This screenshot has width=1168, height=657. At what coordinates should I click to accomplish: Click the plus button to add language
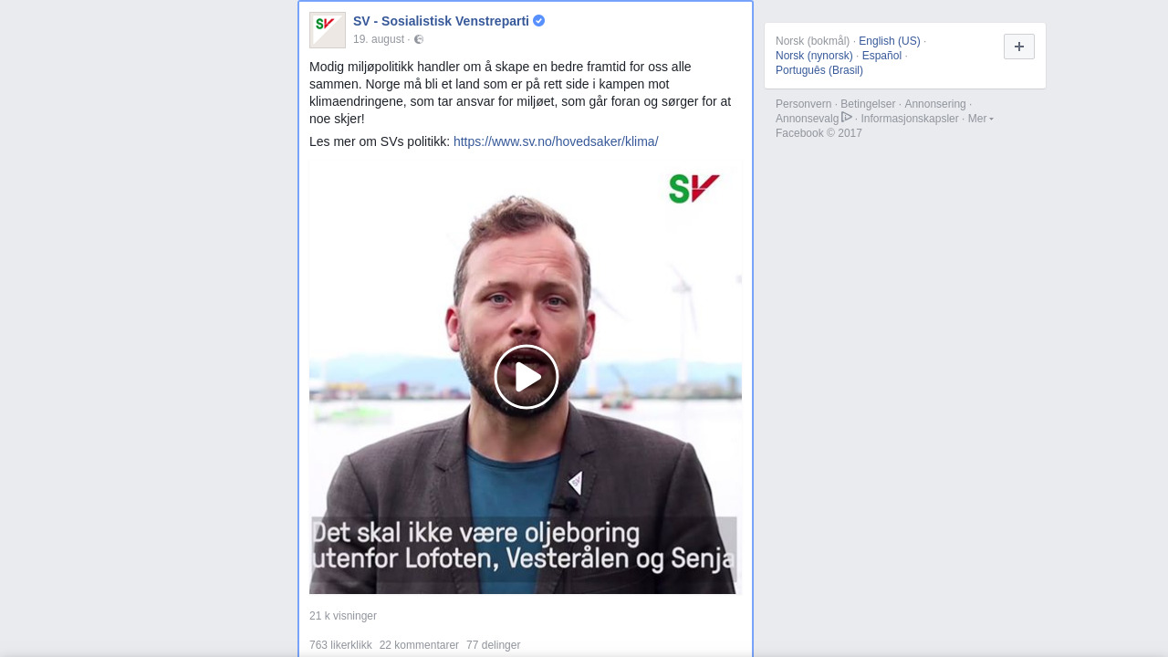pyautogui.click(x=1019, y=47)
